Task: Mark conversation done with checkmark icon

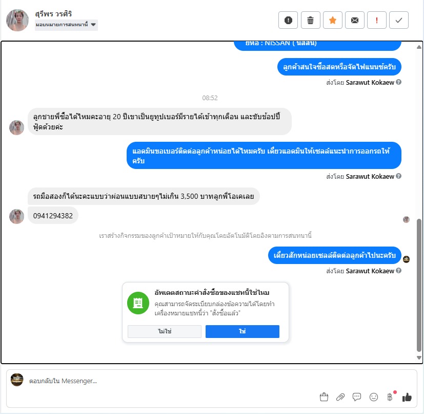Action: coord(398,20)
